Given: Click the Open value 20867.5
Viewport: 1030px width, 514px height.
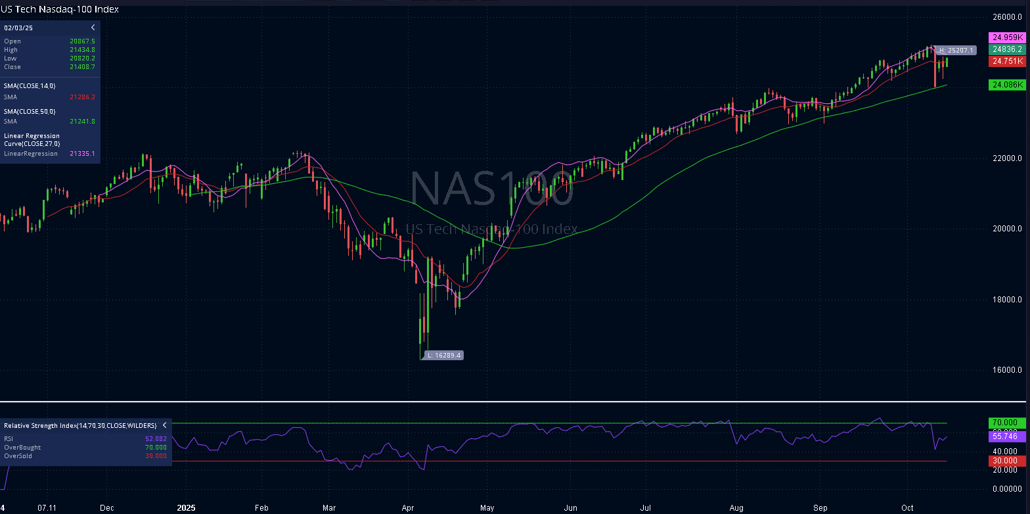Looking at the screenshot, I should click(82, 41).
